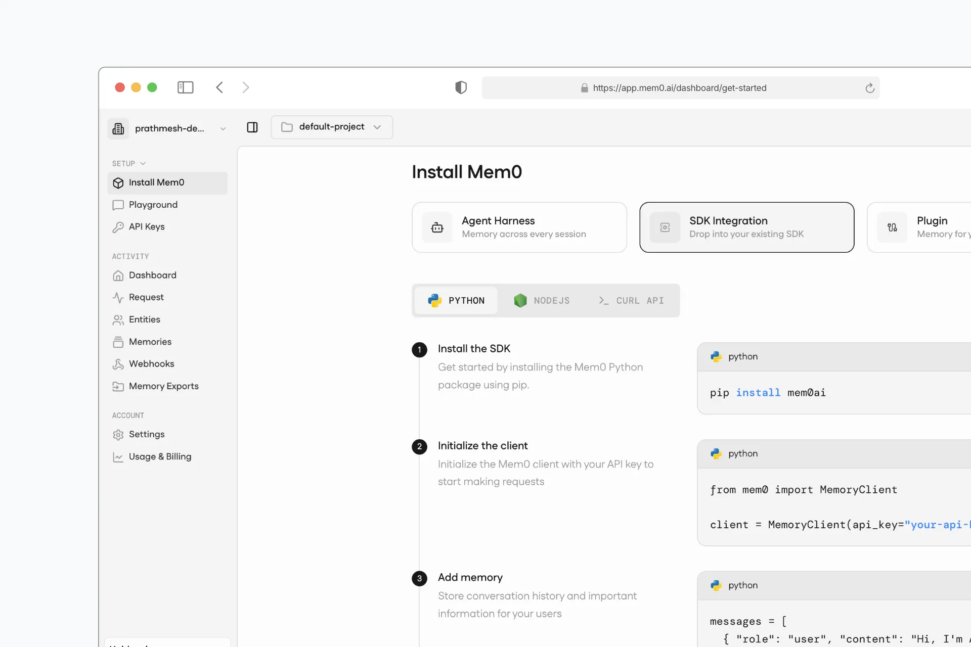Click the Webhooks icon
This screenshot has height=647, width=971.
coord(118,364)
